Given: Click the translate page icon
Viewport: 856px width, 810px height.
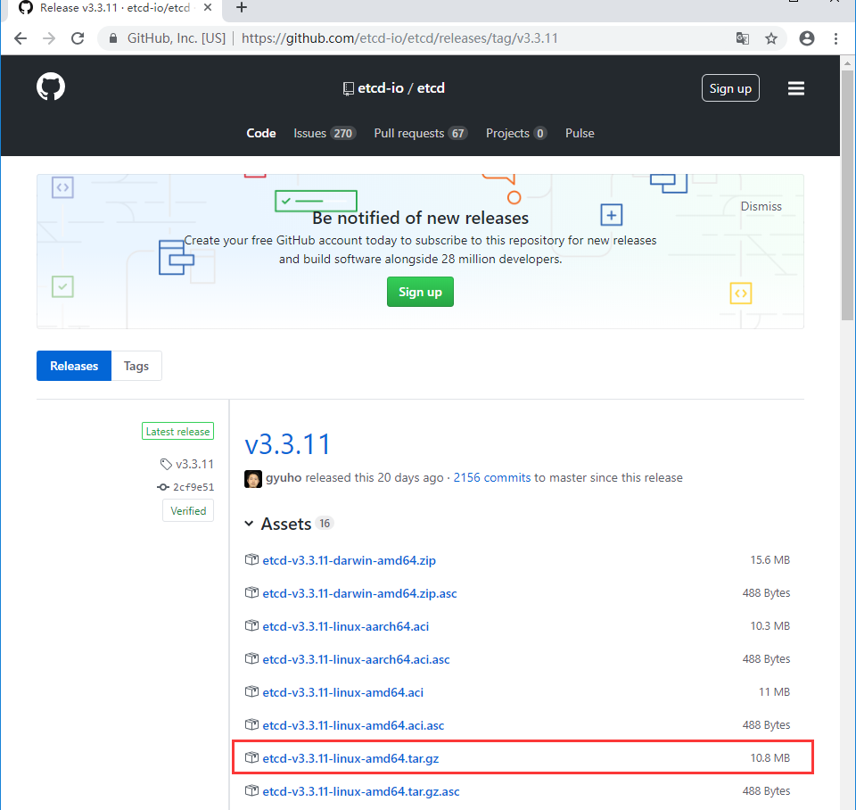Looking at the screenshot, I should (x=743, y=38).
